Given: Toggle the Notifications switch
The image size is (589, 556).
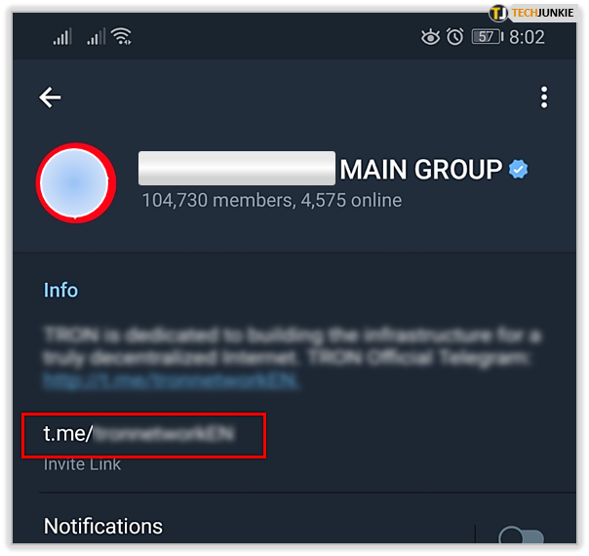Looking at the screenshot, I should [522, 535].
